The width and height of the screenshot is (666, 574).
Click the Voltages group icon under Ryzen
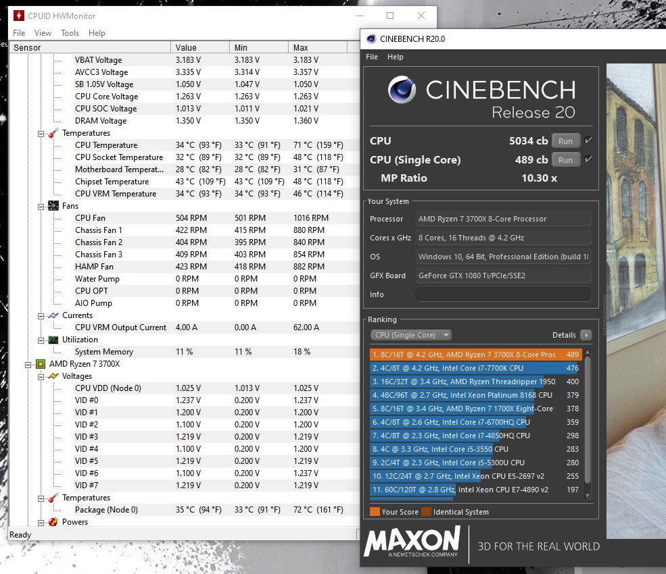point(53,376)
